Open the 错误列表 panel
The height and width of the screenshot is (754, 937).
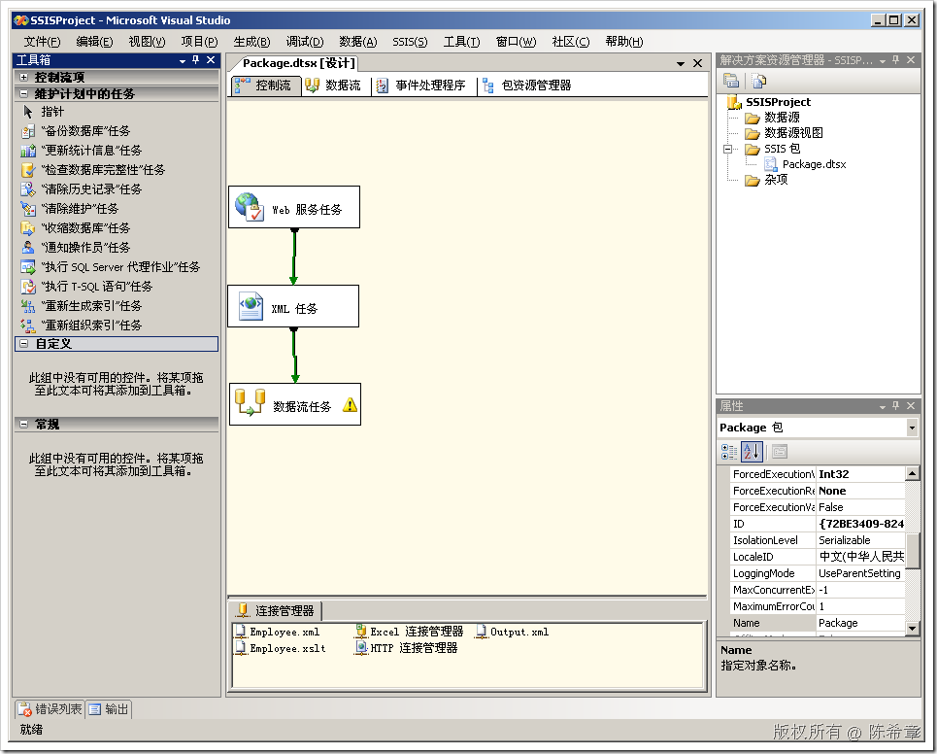[x=50, y=709]
